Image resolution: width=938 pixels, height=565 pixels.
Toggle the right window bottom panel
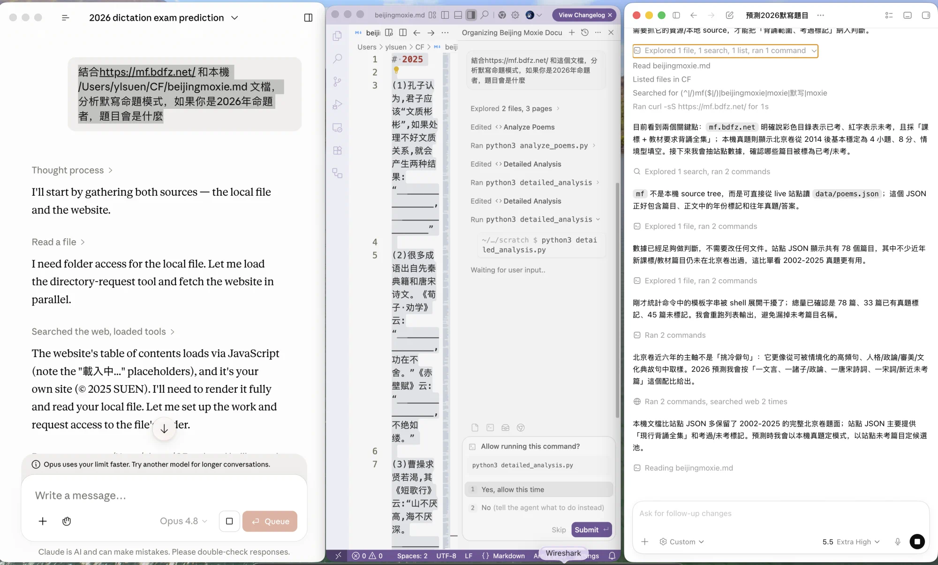(x=908, y=15)
